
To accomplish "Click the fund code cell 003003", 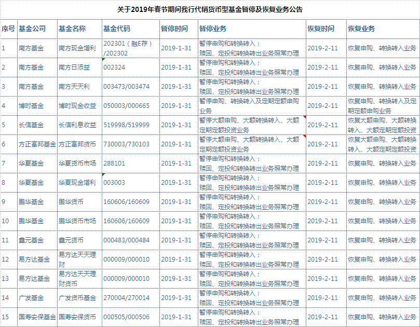I will pyautogui.click(x=115, y=182).
